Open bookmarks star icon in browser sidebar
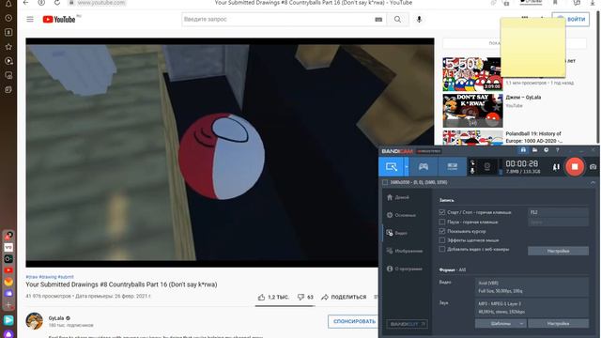Image resolution: width=601 pixels, height=338 pixels. coord(8,47)
